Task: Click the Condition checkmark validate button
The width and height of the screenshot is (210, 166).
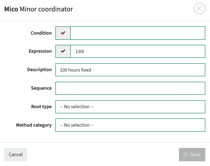Action: 63,33
